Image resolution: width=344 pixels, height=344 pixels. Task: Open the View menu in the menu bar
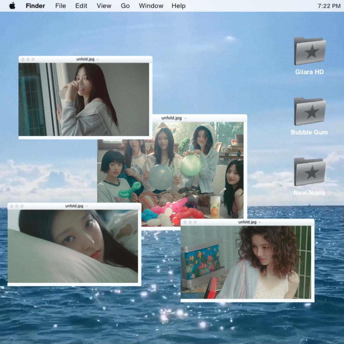104,5
